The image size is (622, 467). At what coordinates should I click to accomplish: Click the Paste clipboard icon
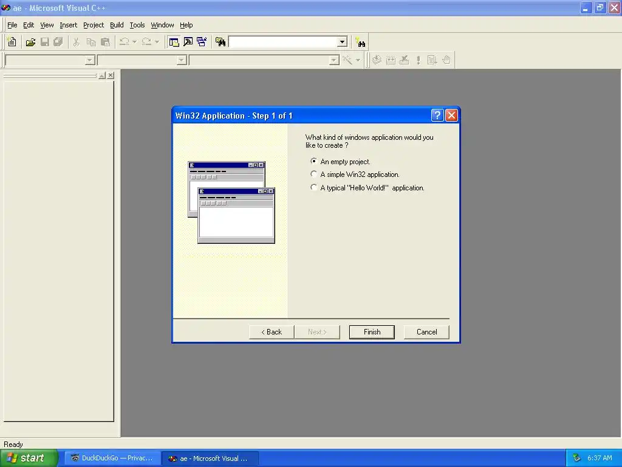pos(106,42)
